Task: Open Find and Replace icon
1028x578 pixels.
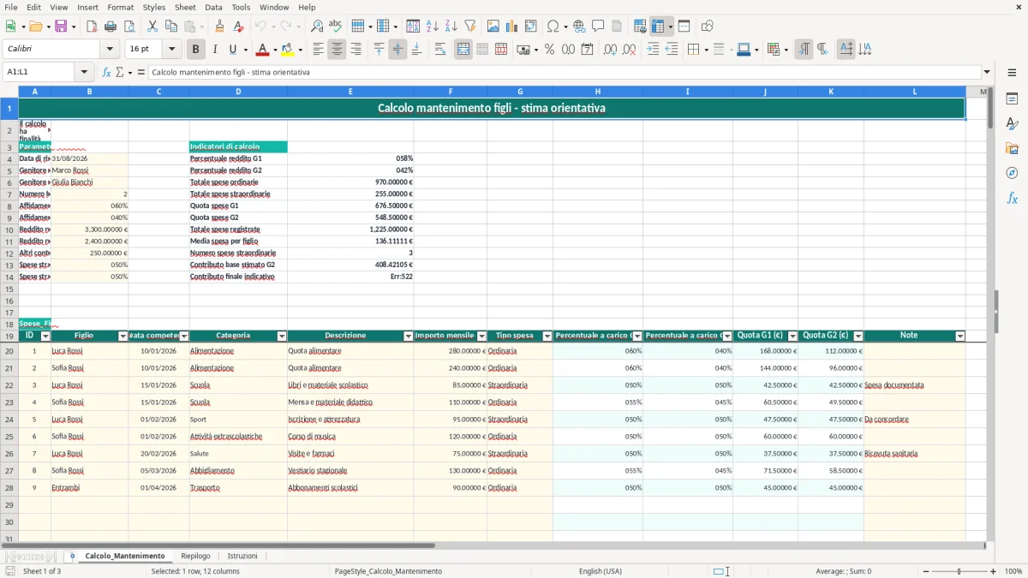Action: tap(317, 27)
